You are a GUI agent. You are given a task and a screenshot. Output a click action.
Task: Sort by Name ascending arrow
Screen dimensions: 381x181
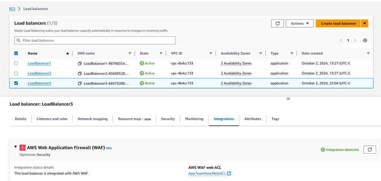67,53
